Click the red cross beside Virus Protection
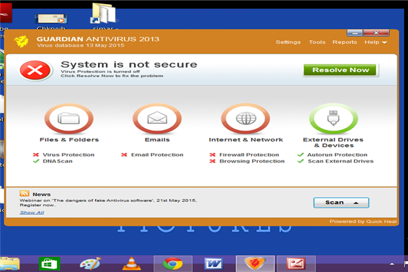The image size is (408, 272). (35, 154)
